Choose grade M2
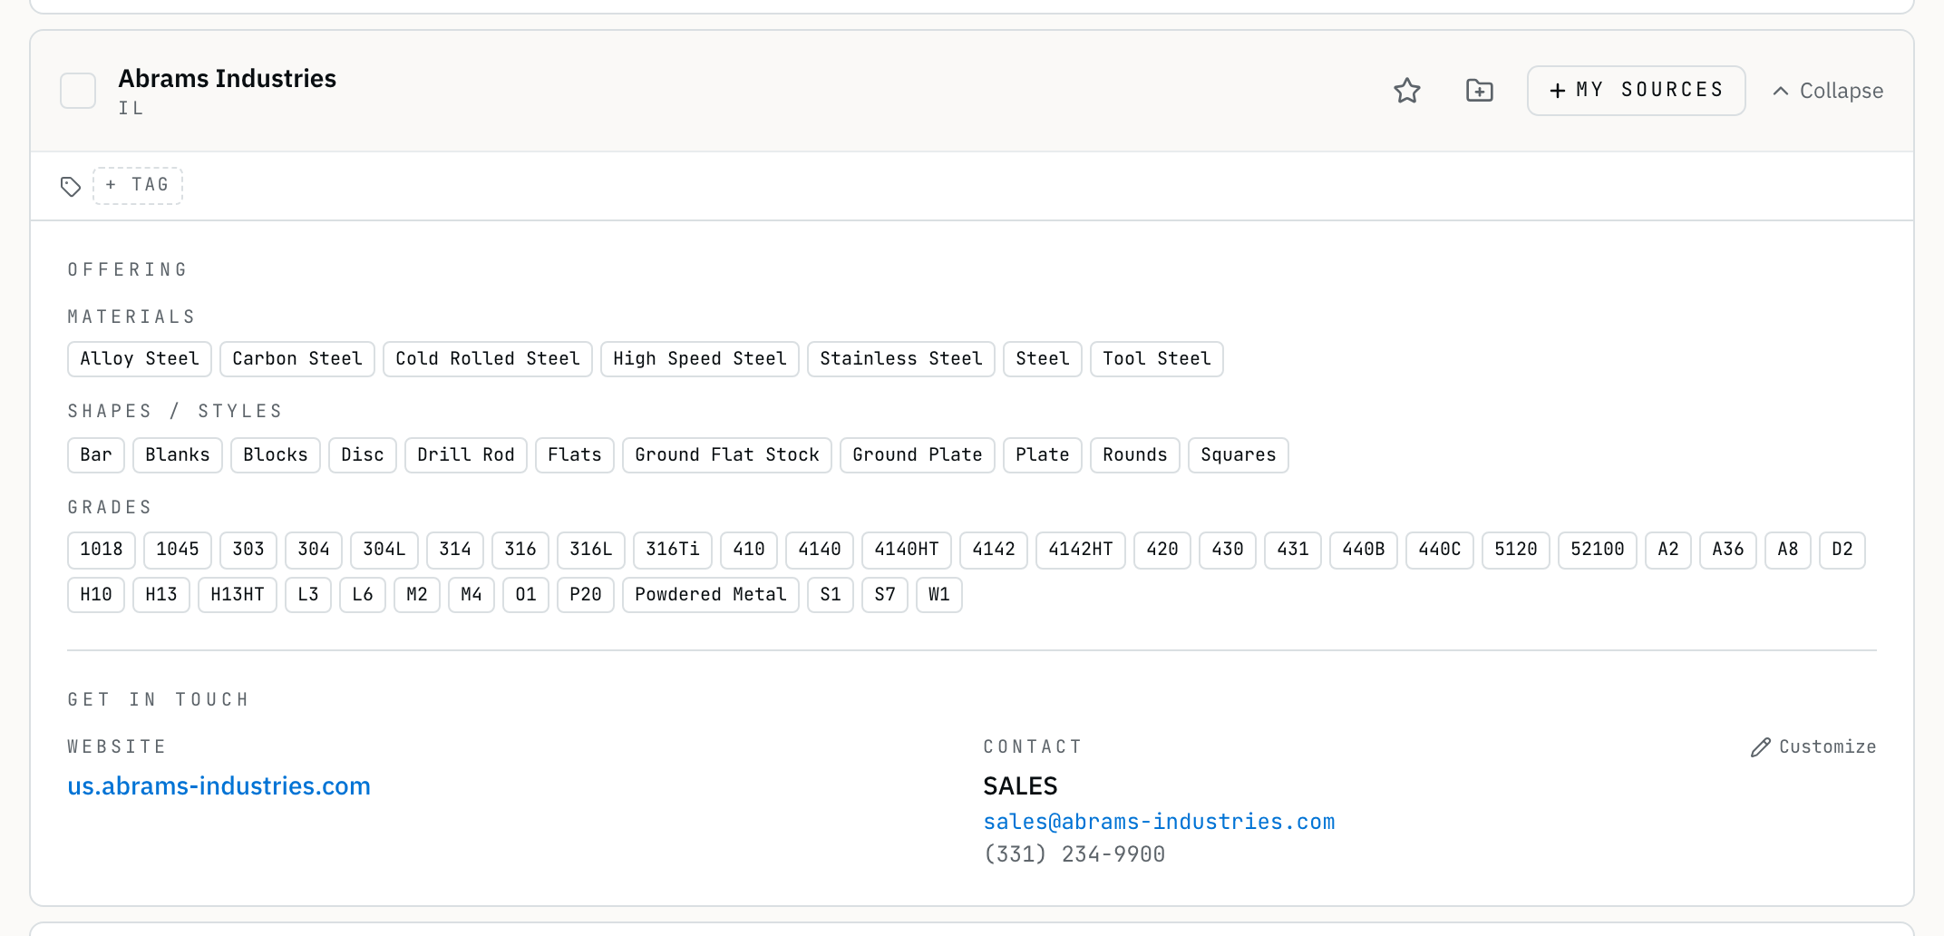Image resolution: width=1944 pixels, height=936 pixels. click(x=417, y=595)
